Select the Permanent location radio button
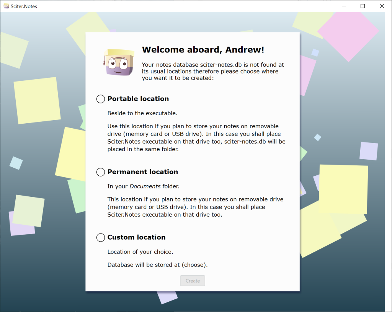This screenshot has height=312, width=392. 101,172
